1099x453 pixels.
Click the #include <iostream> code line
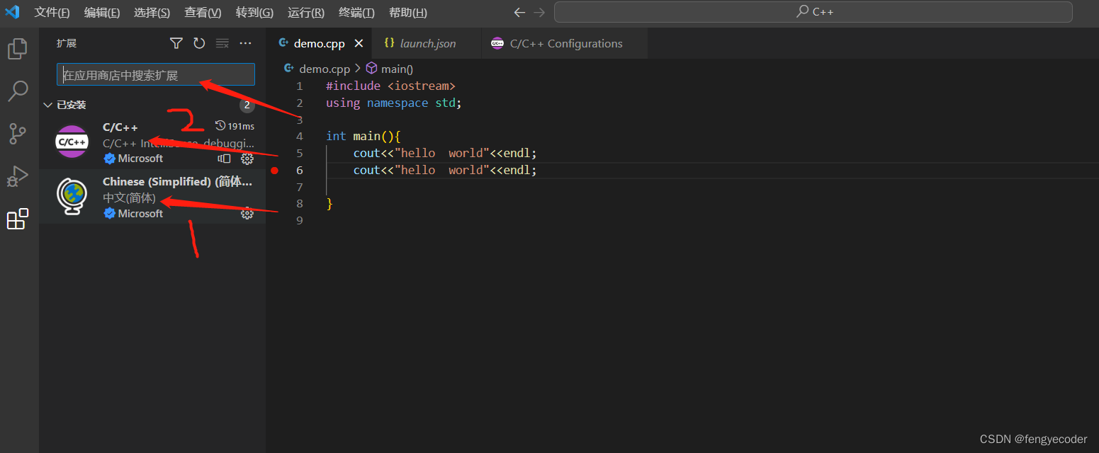pyautogui.click(x=390, y=86)
